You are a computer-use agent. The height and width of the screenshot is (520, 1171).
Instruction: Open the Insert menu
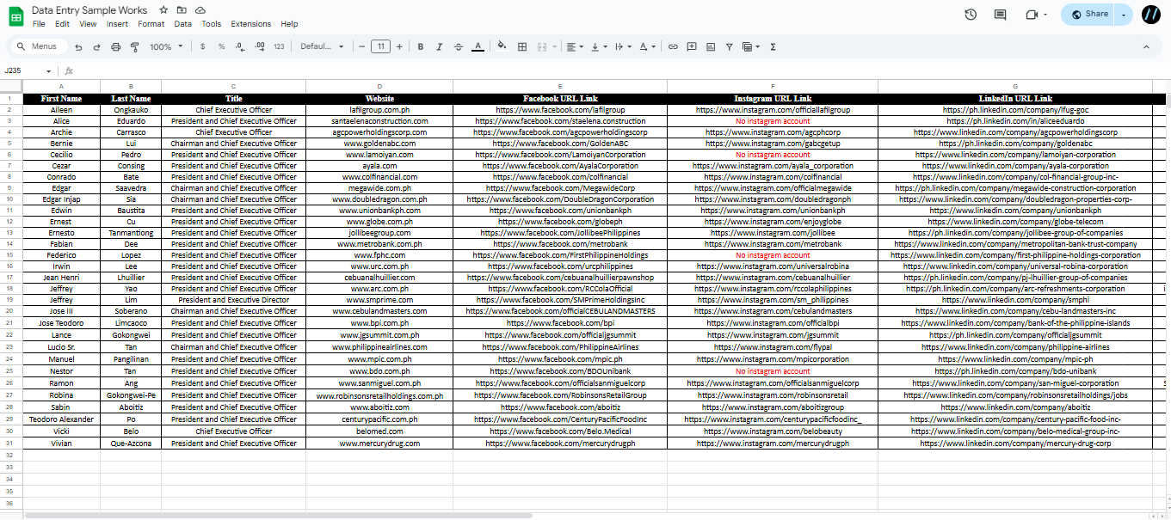point(117,24)
